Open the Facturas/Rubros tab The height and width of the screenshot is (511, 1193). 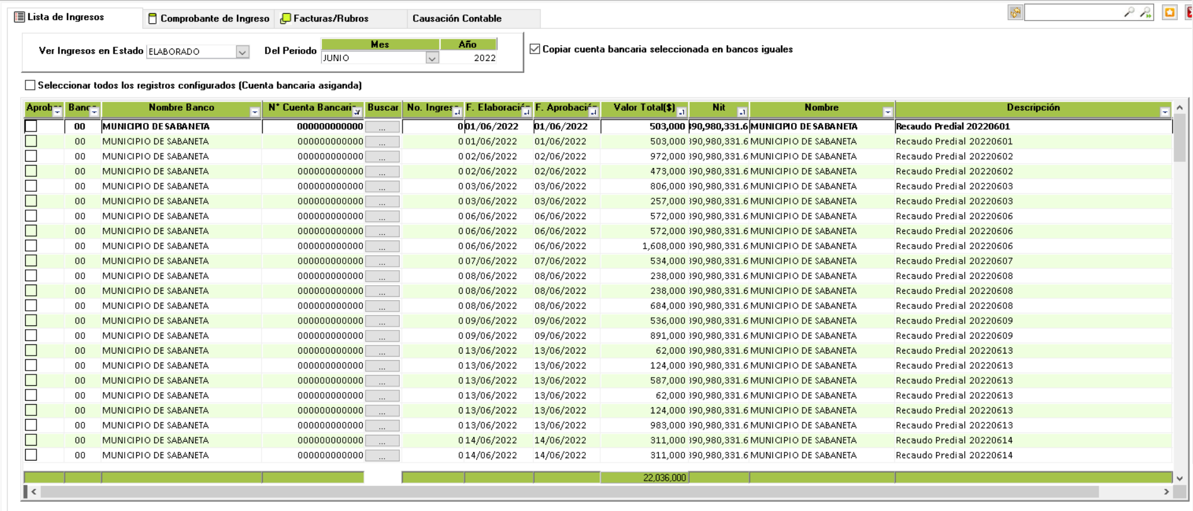325,18
